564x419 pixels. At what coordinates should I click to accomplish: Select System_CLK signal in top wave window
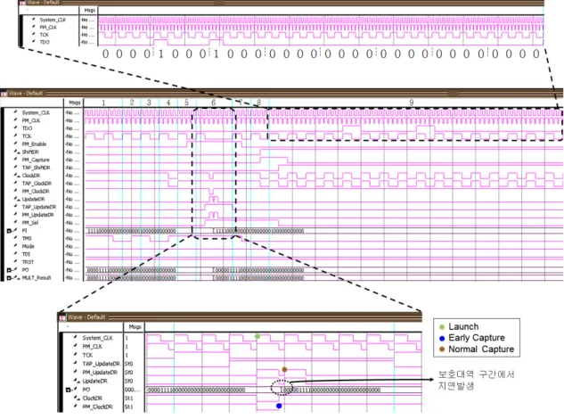(53, 20)
